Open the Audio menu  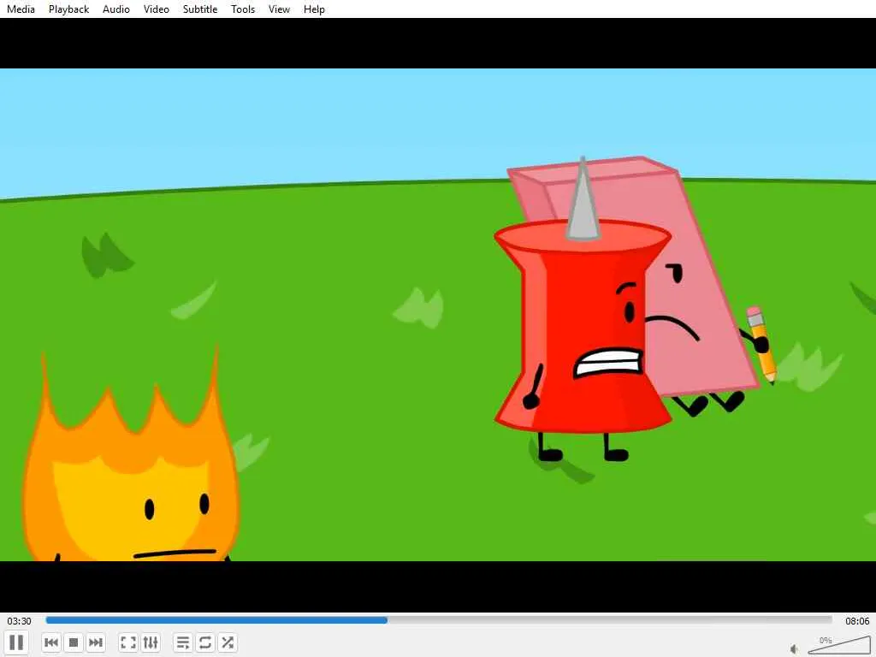click(116, 9)
